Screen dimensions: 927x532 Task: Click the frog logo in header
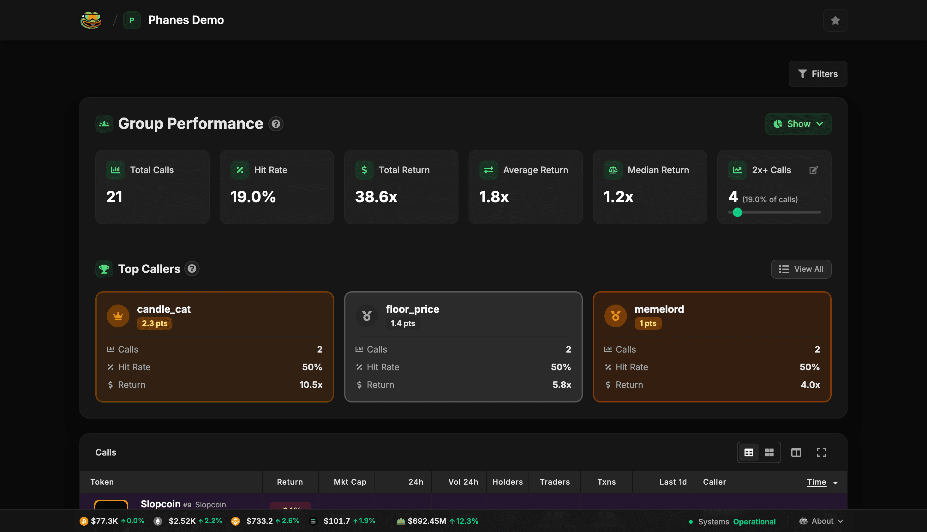(91, 20)
